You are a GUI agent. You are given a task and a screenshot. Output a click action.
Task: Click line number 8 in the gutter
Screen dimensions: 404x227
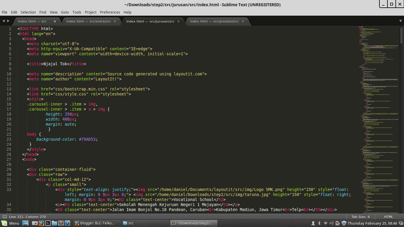pyautogui.click(x=10, y=64)
